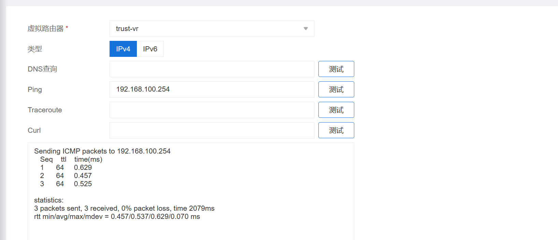Focus the Ping address field
The width and height of the screenshot is (558, 240).
click(212, 90)
